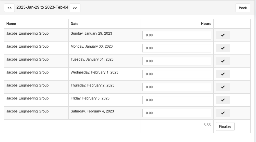Confirm hours for Friday, February 3 checkmark

click(x=223, y=100)
